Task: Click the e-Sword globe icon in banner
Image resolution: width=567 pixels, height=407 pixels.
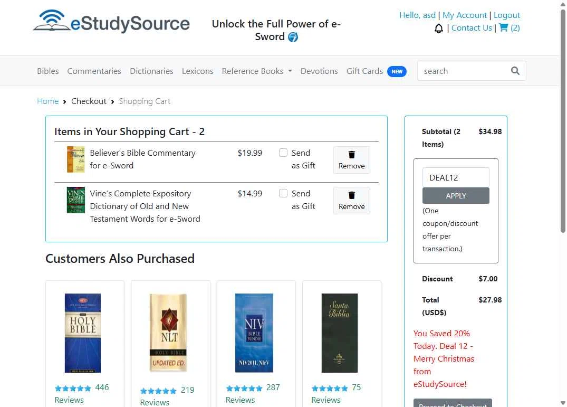Action: (x=293, y=37)
